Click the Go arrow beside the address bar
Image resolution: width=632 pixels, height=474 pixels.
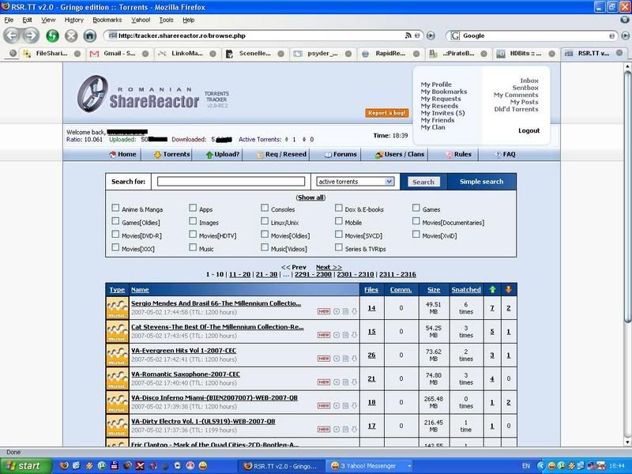(431, 36)
